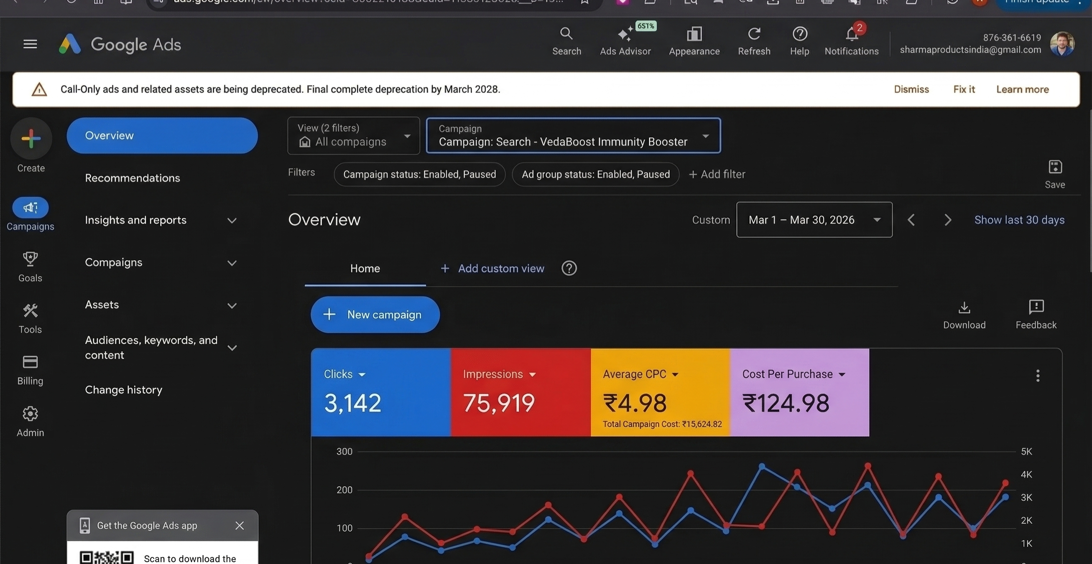Change the Appearance settings
The height and width of the screenshot is (564, 1092).
point(694,40)
